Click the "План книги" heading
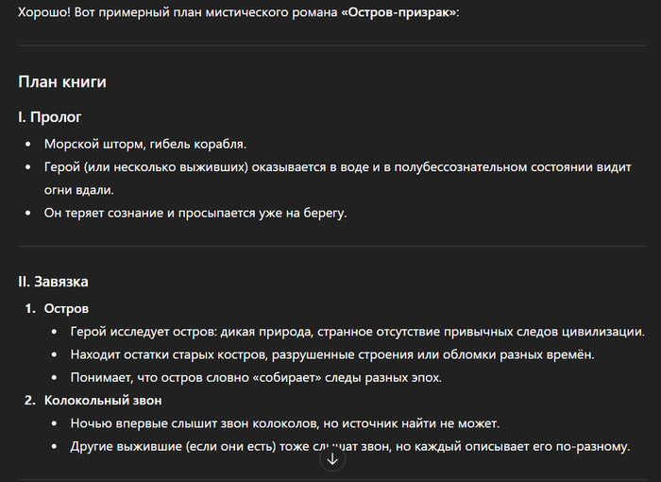Viewport: 661px width, 482px height. point(62,81)
